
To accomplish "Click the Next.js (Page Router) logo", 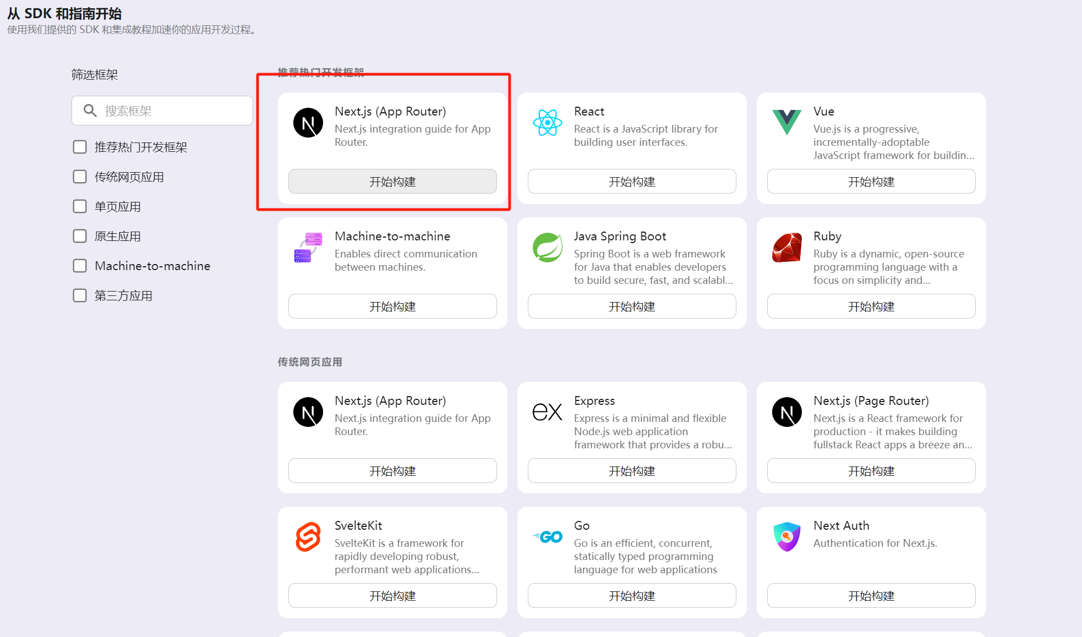I will tap(787, 412).
